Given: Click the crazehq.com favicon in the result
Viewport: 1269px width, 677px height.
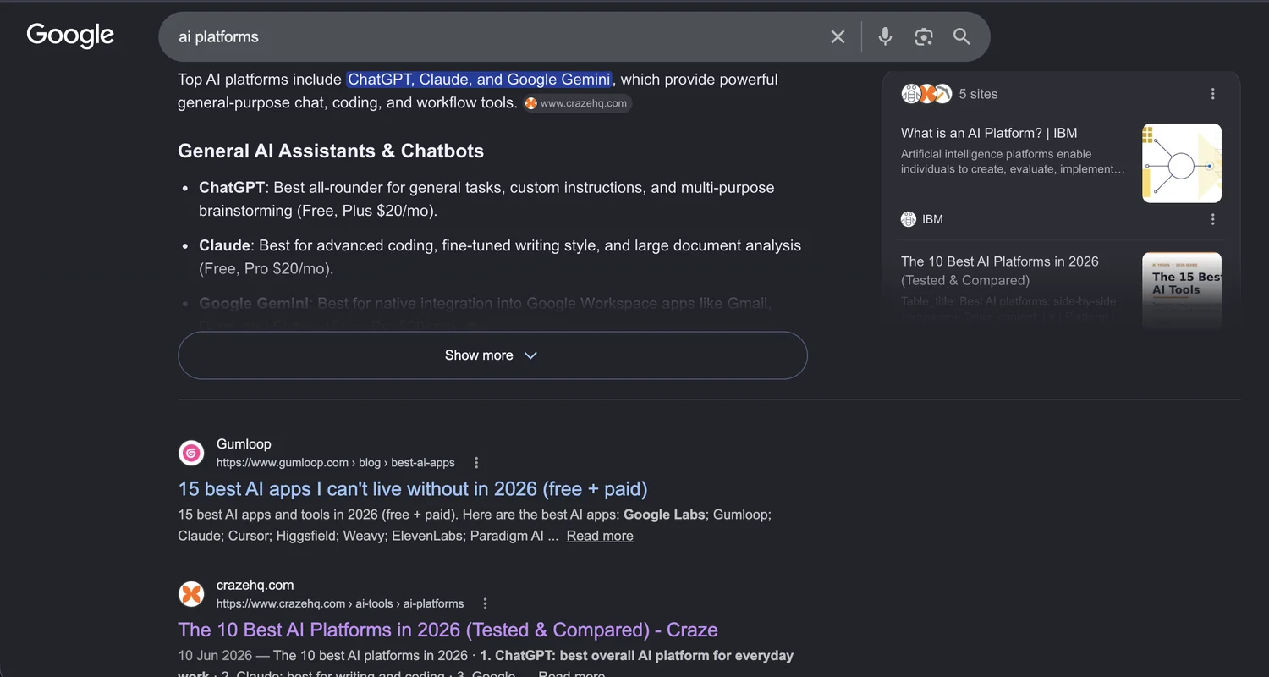Looking at the screenshot, I should pyautogui.click(x=192, y=594).
